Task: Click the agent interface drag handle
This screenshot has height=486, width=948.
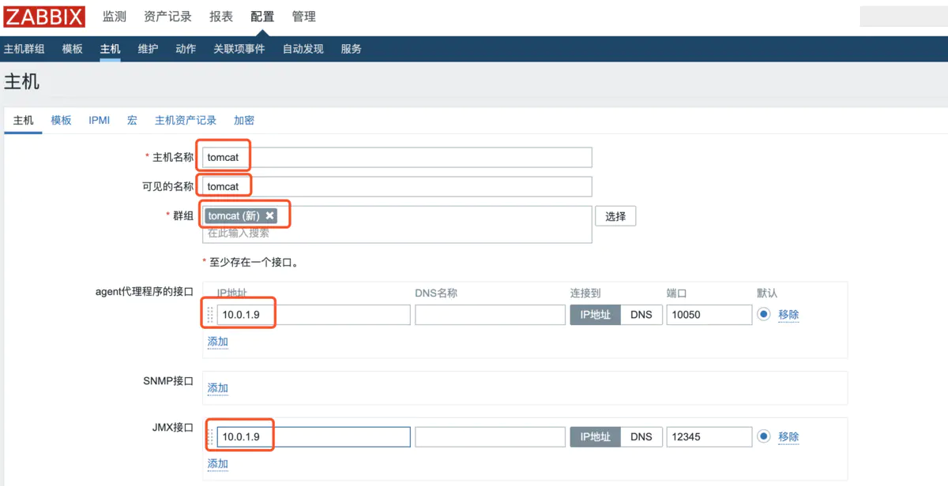Action: 210,315
